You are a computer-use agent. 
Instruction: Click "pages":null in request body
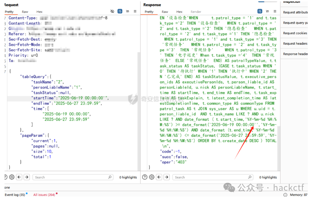point(45,146)
